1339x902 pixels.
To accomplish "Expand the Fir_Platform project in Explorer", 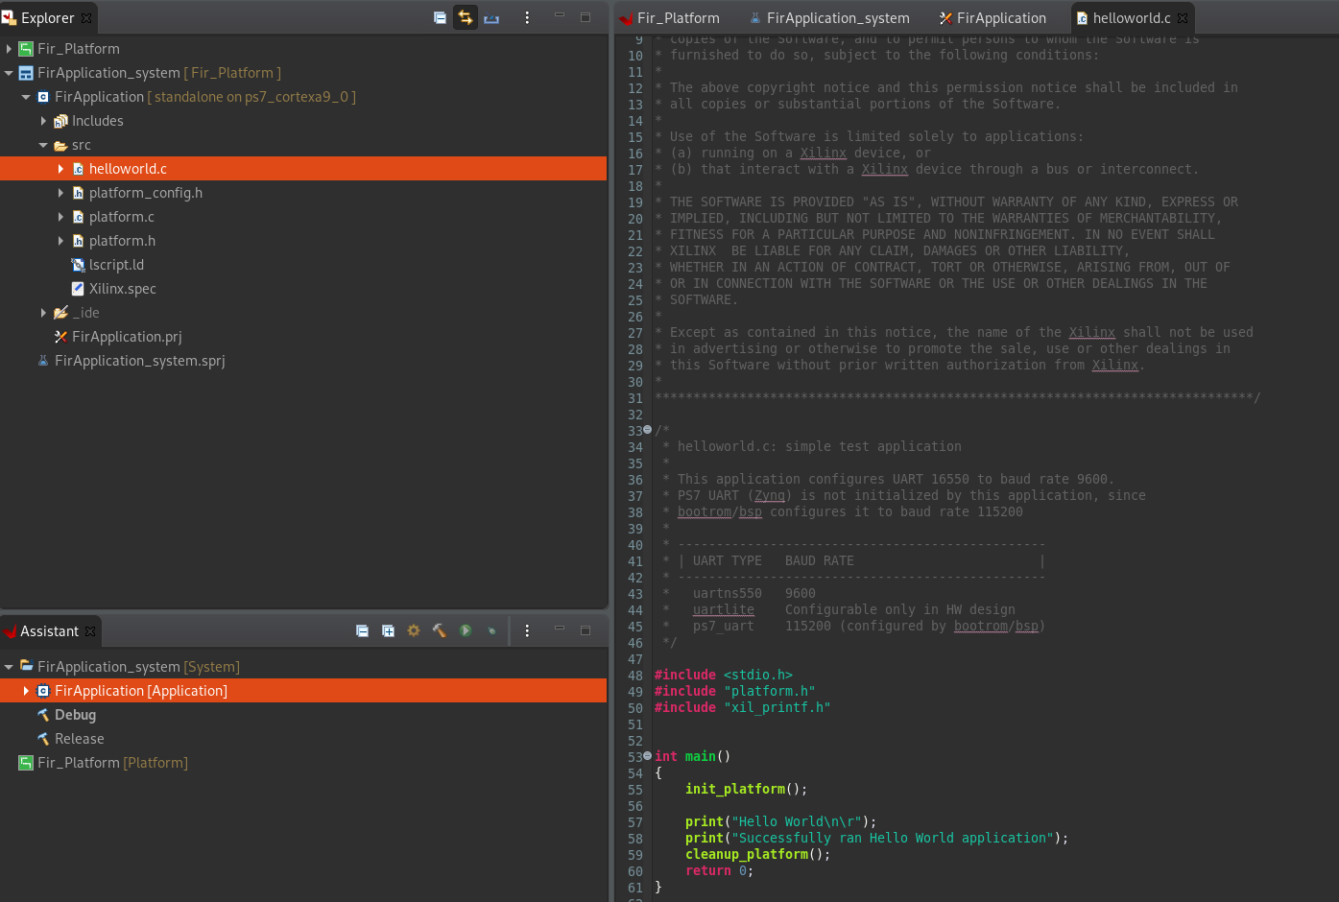I will tap(9, 49).
